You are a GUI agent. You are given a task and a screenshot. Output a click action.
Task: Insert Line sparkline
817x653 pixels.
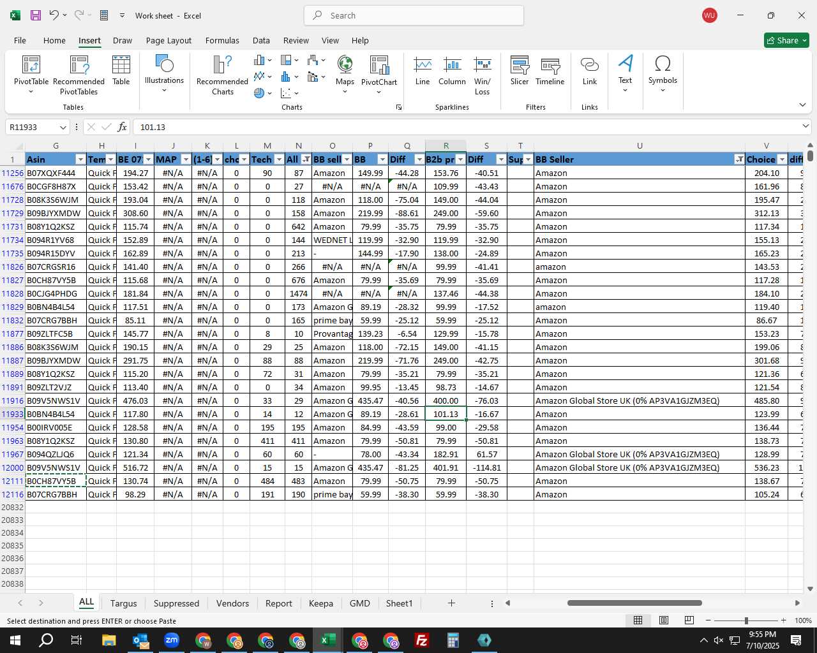click(x=423, y=70)
